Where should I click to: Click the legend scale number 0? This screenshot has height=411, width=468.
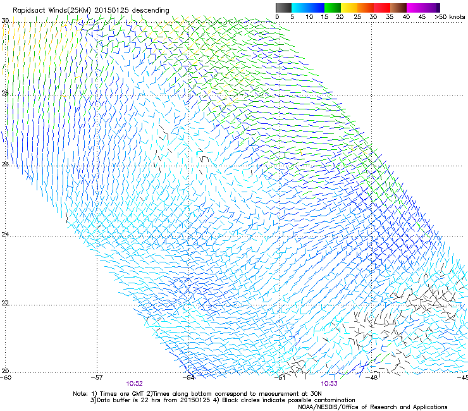tap(277, 17)
